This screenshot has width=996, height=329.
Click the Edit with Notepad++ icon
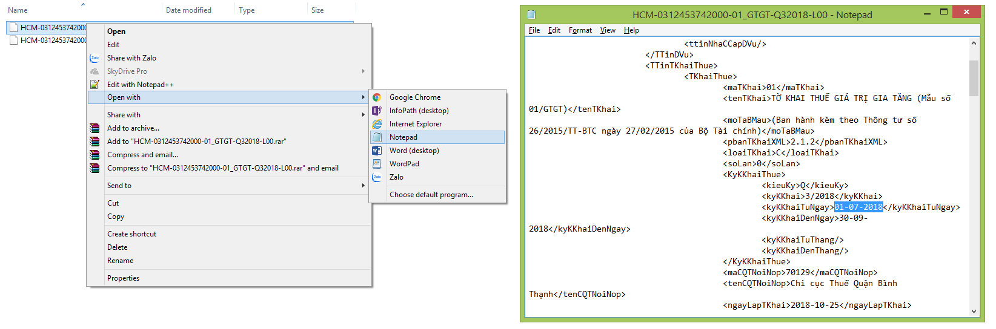point(95,85)
